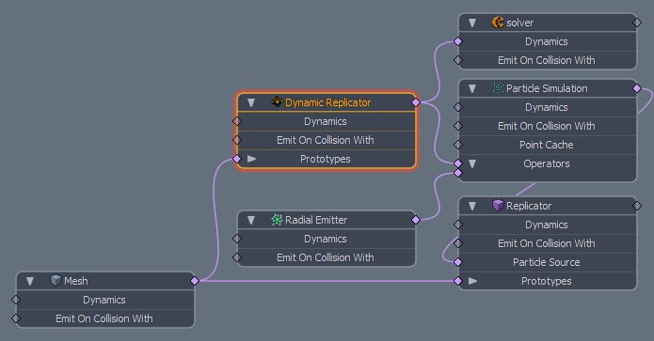Collapse the Operators section in Particle Simulation
Image resolution: width=654 pixels, height=341 pixels.
coord(472,163)
